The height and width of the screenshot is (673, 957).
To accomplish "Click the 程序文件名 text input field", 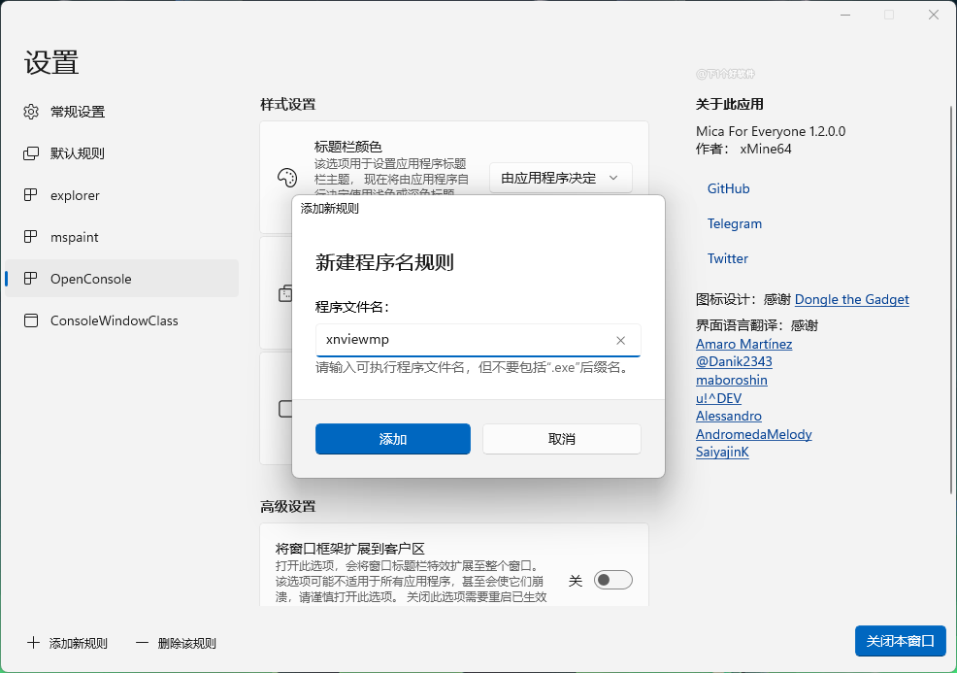I will [x=461, y=341].
